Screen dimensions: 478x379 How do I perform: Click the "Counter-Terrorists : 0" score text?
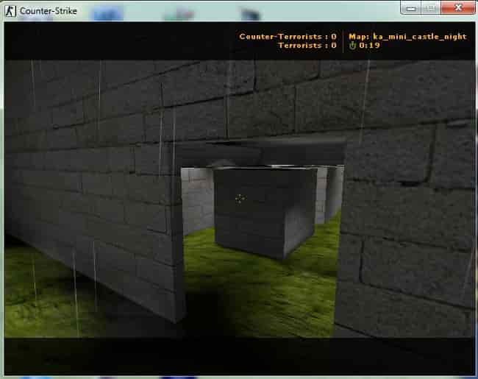coord(288,37)
